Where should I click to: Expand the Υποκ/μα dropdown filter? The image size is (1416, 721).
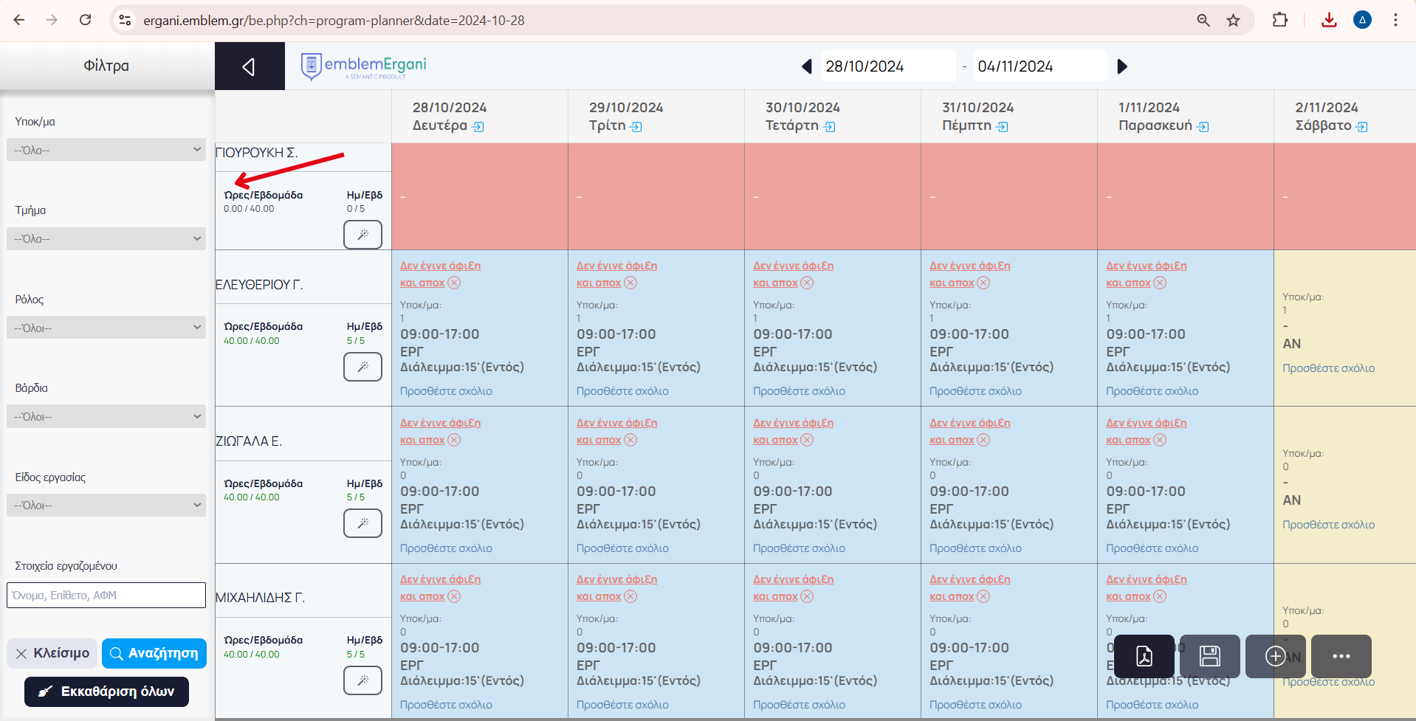[x=106, y=150]
